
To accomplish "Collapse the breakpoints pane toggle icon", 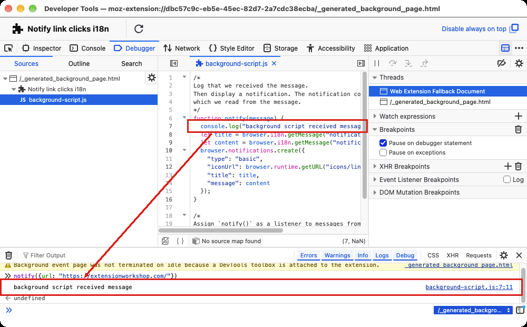I will [361, 64].
